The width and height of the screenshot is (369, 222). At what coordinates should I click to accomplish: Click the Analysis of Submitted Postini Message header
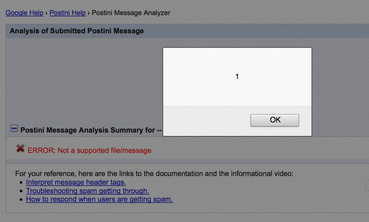pyautogui.click(x=77, y=31)
